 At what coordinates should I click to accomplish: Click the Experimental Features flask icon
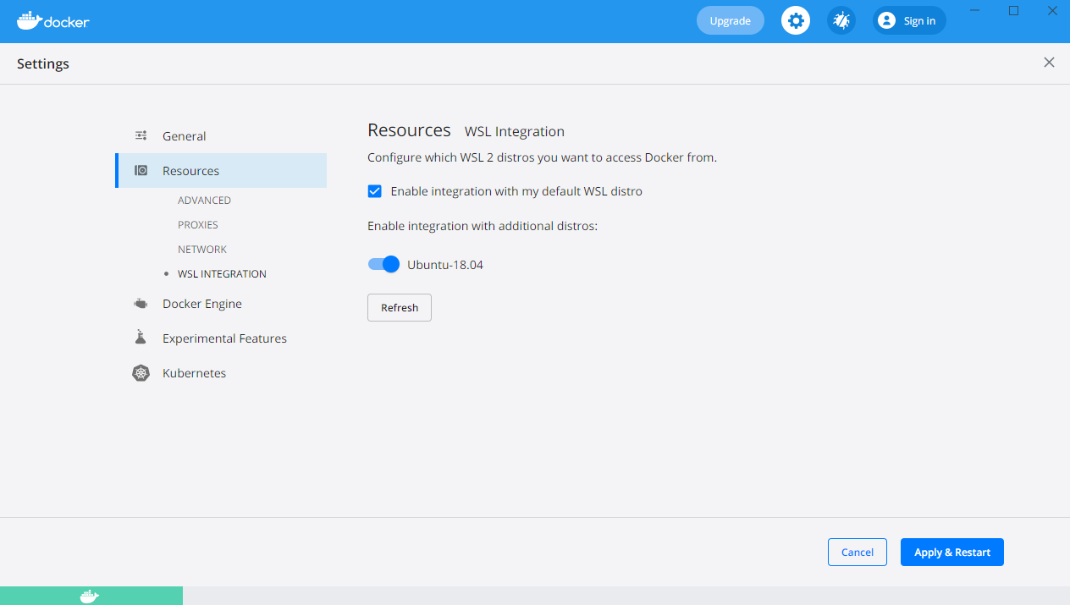[141, 338]
